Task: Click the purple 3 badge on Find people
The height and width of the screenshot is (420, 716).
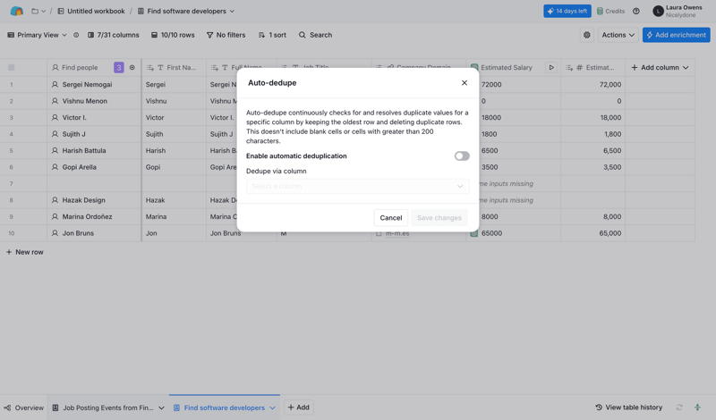Action: (x=119, y=68)
